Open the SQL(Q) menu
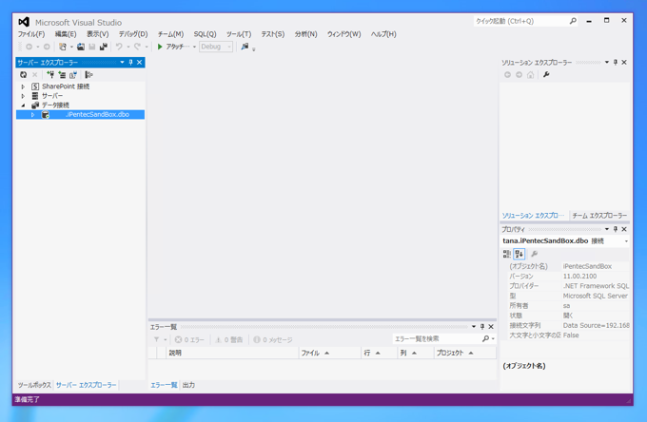The height and width of the screenshot is (422, 647). (206, 34)
